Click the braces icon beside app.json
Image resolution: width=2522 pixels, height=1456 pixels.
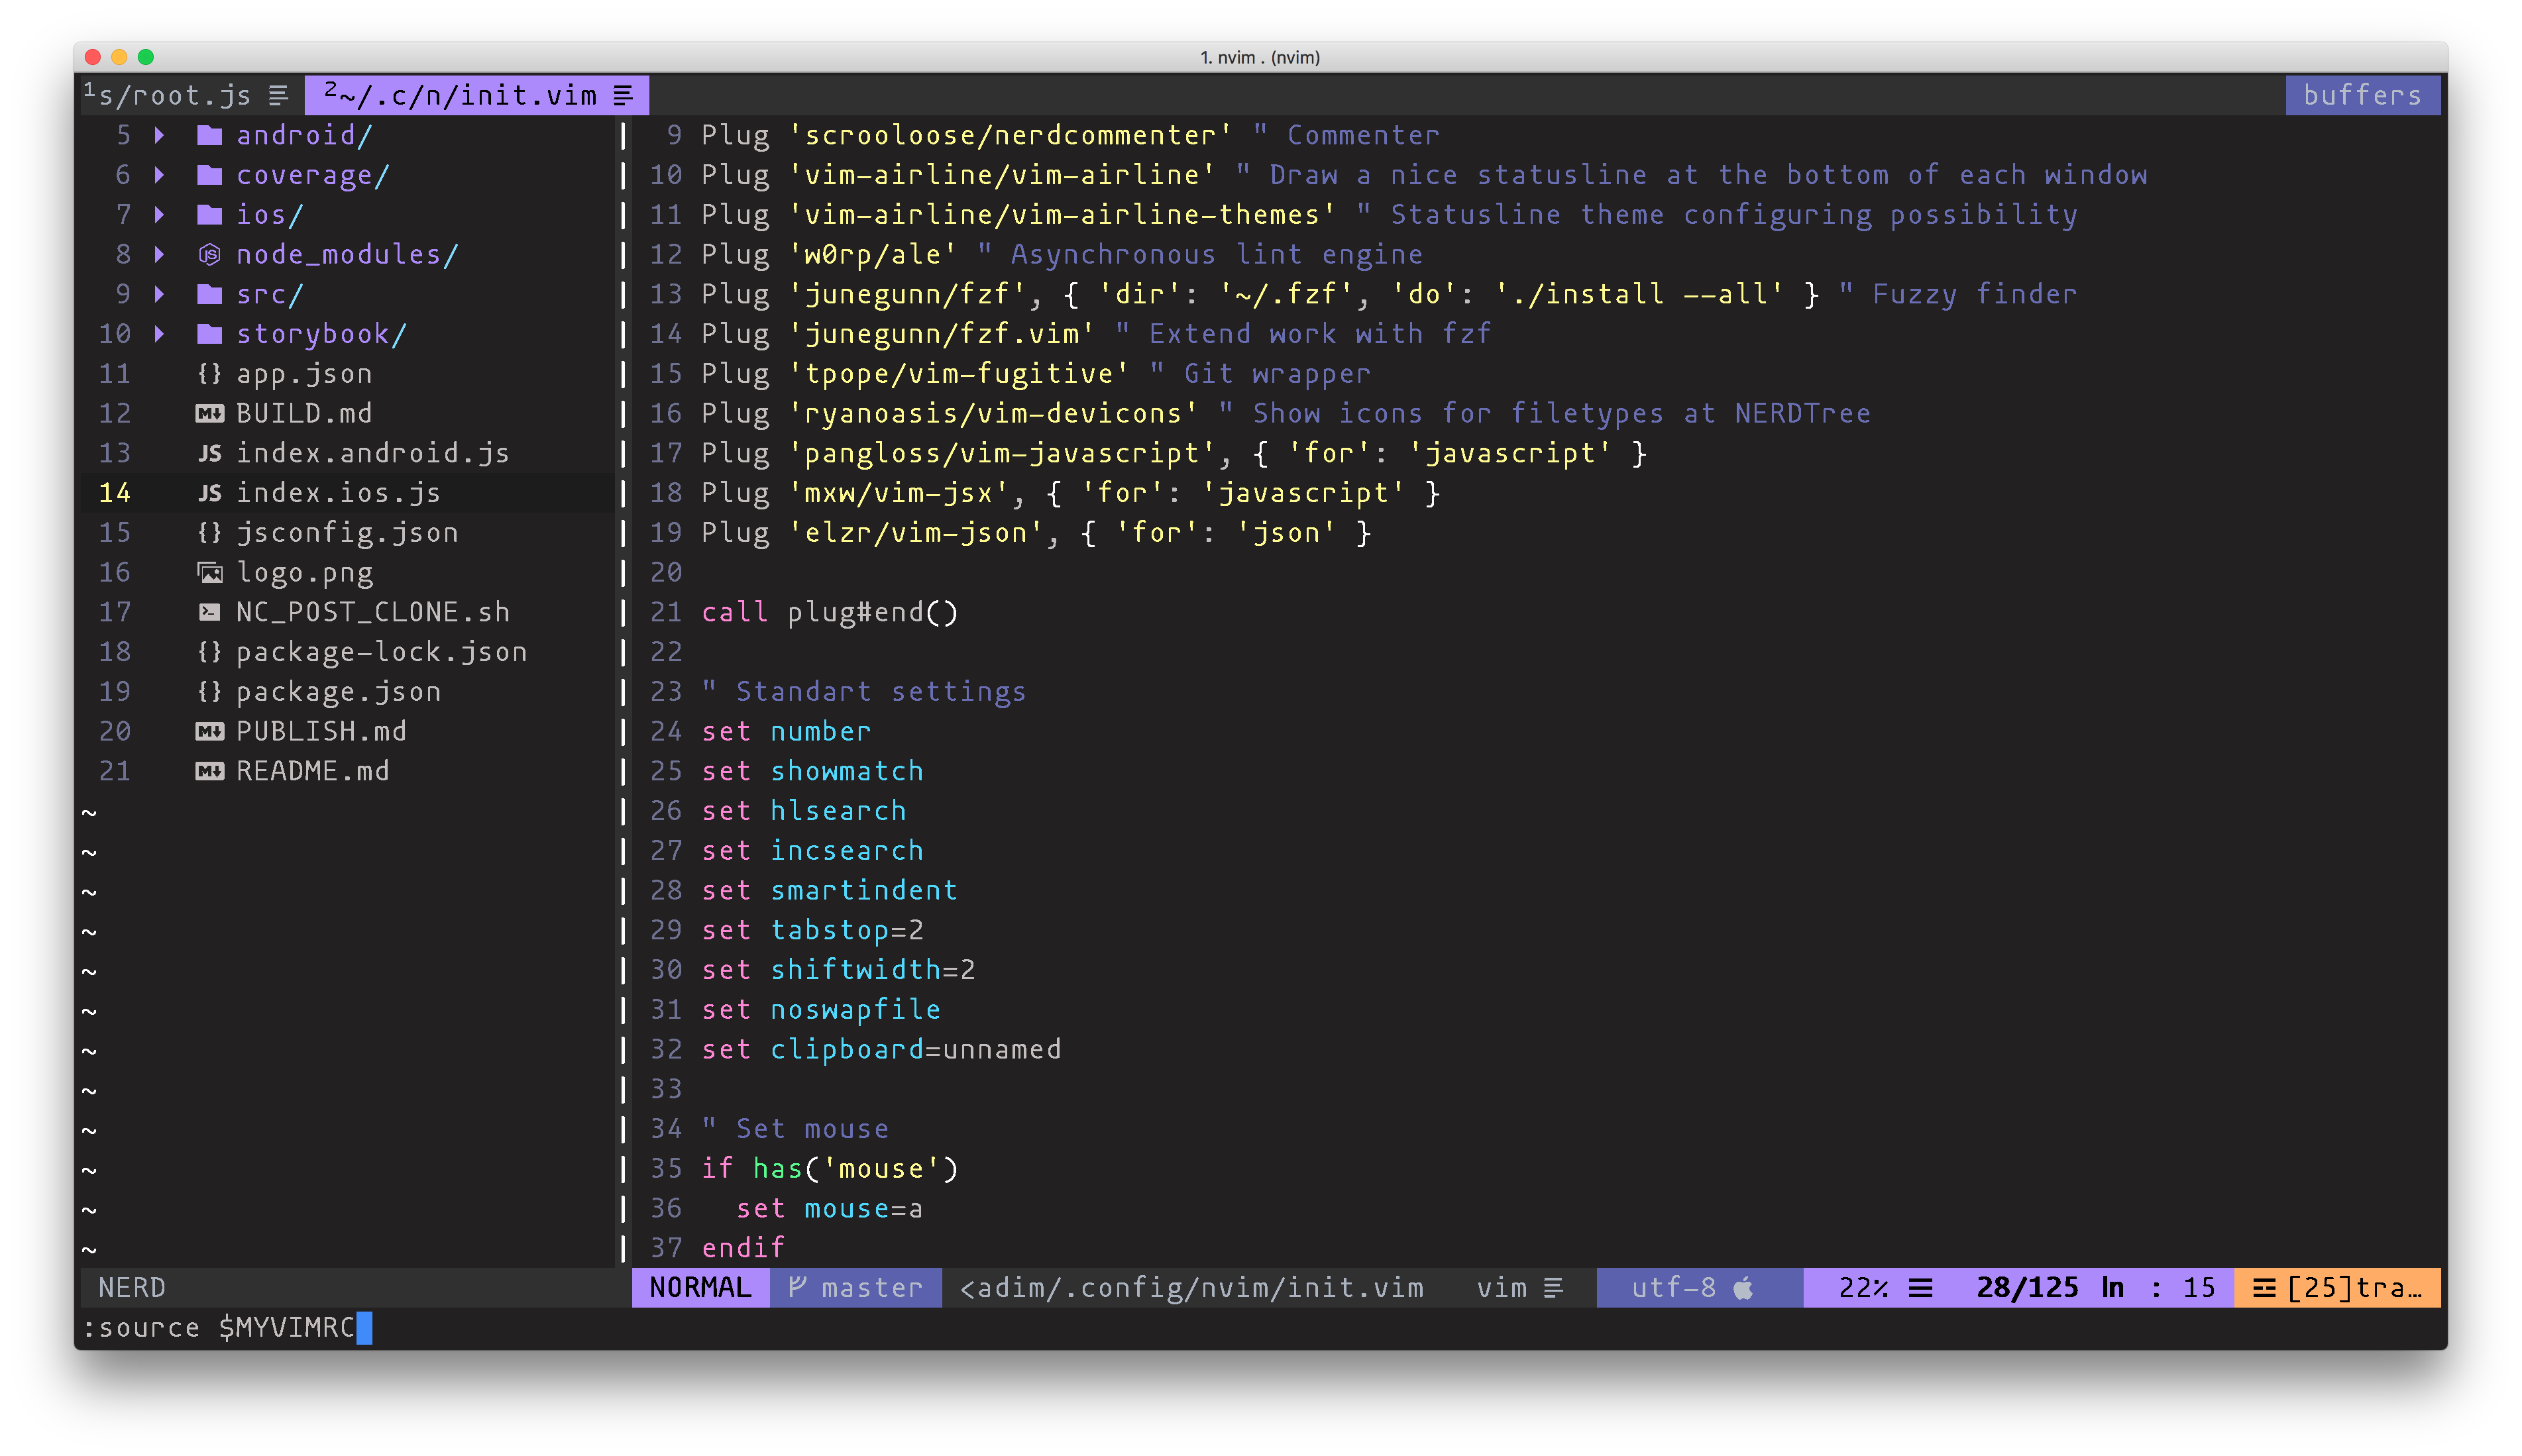209,373
